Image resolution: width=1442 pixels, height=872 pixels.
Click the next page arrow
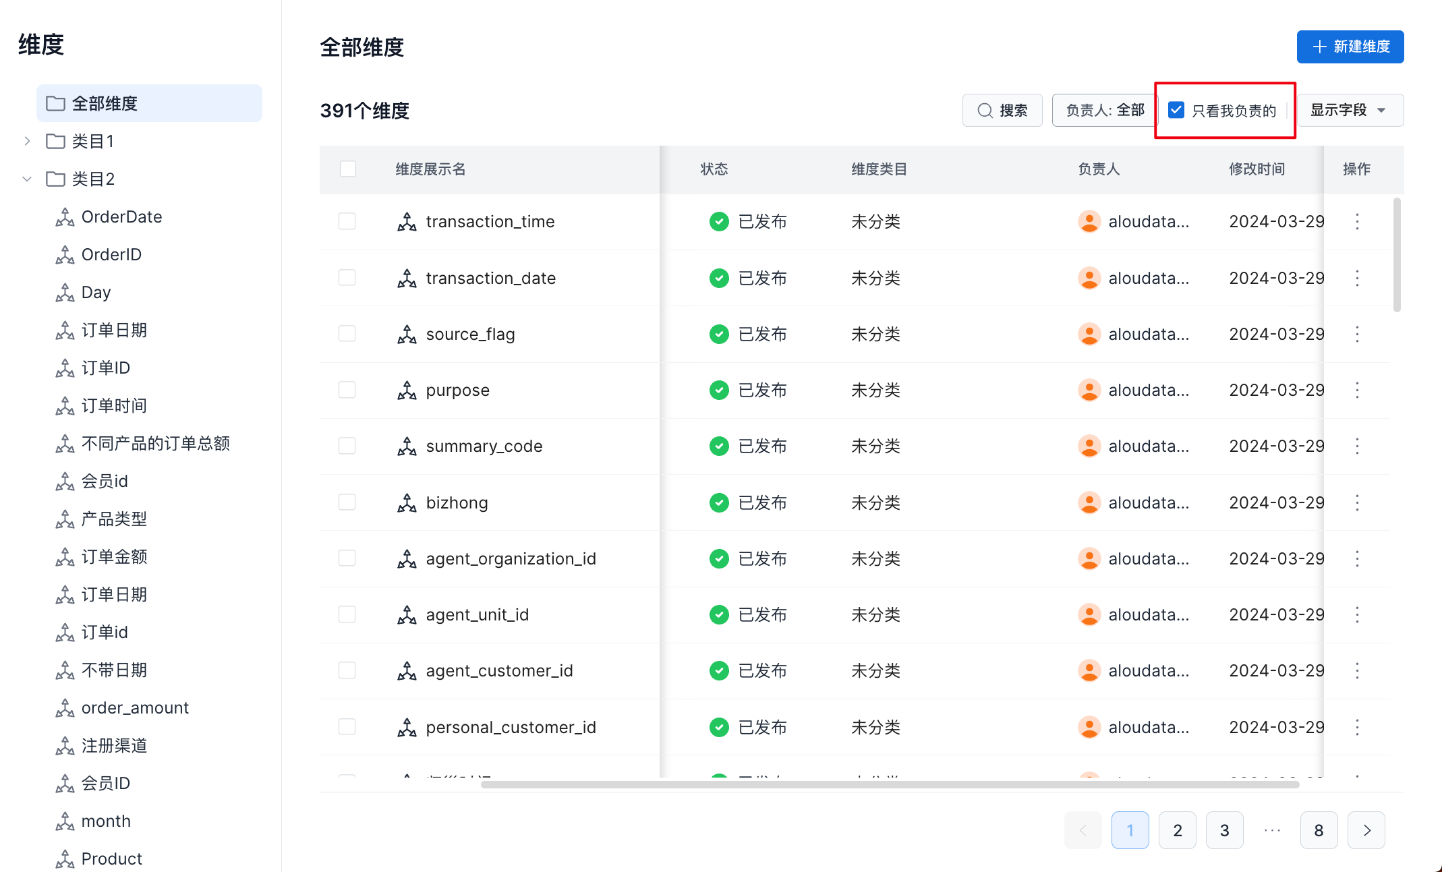1366,830
